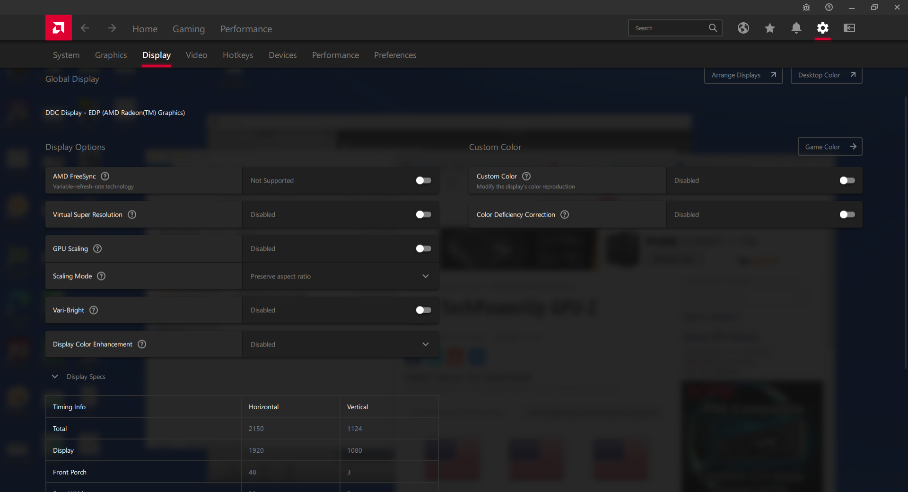Screen dimensions: 908x492
Task: Toggle the sidebar panel icon
Action: 849,28
